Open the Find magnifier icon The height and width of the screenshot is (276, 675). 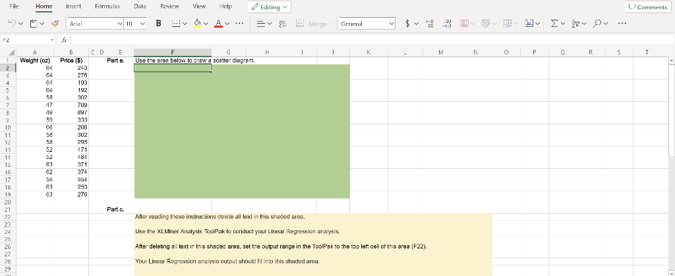pyautogui.click(x=597, y=24)
